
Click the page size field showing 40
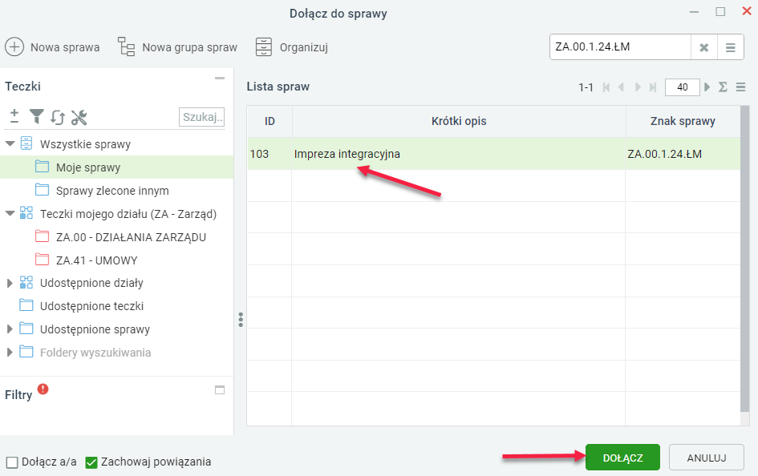click(683, 87)
